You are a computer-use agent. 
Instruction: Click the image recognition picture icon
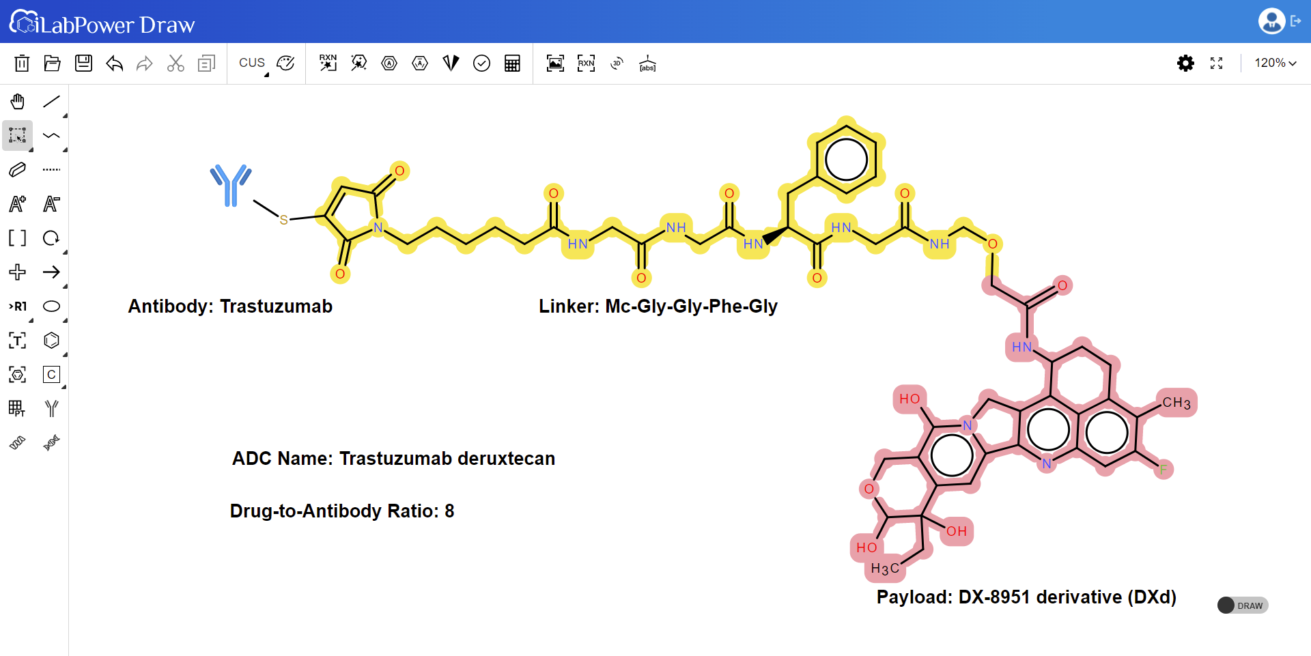coord(555,63)
